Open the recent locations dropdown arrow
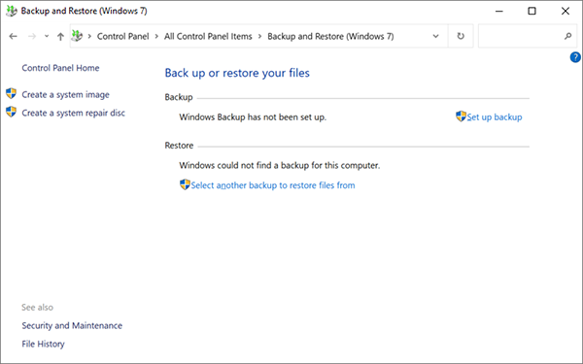Screen dimensions: 583x364 coord(47,37)
